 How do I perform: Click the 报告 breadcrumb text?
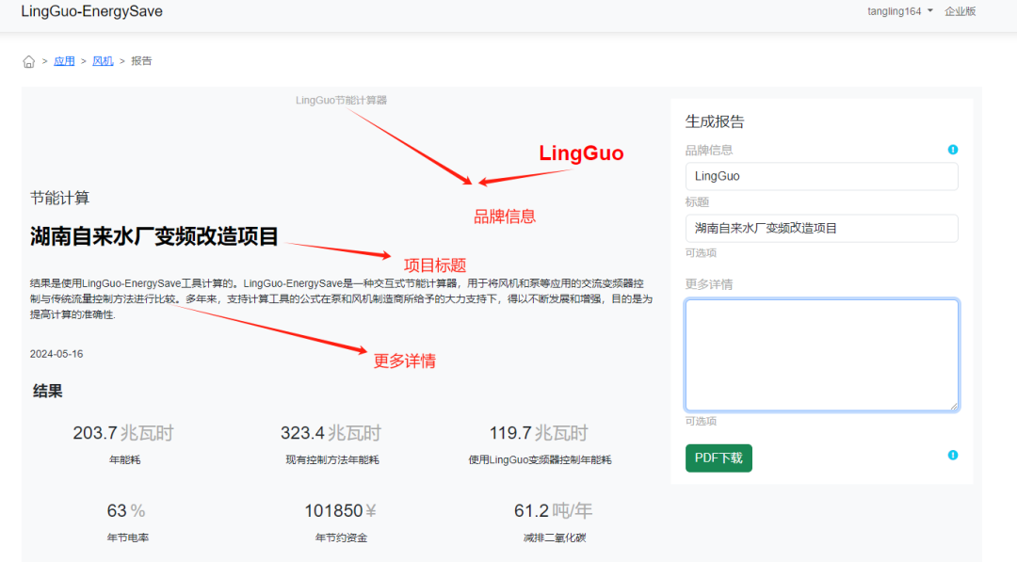tap(141, 61)
